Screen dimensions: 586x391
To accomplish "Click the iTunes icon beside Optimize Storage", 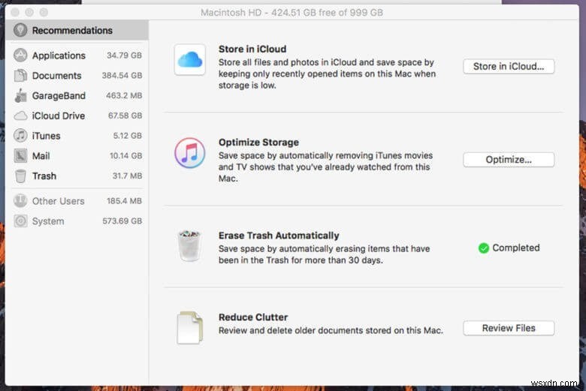I will (x=190, y=153).
